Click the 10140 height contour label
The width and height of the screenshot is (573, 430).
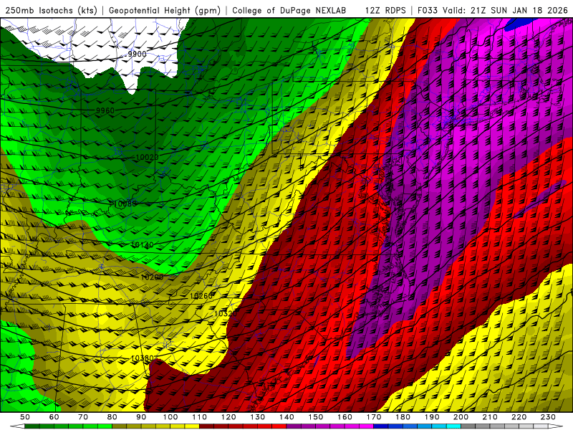pyautogui.click(x=143, y=245)
